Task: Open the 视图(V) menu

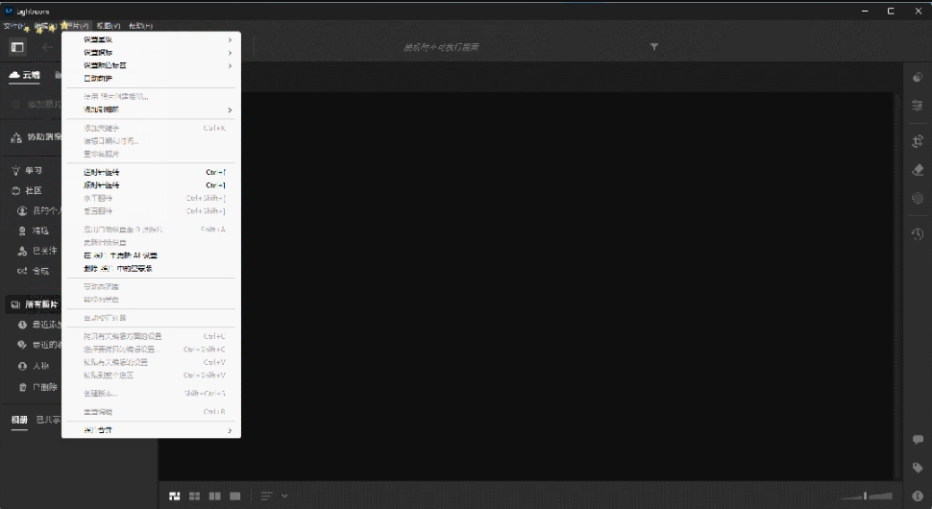Action: click(x=109, y=26)
